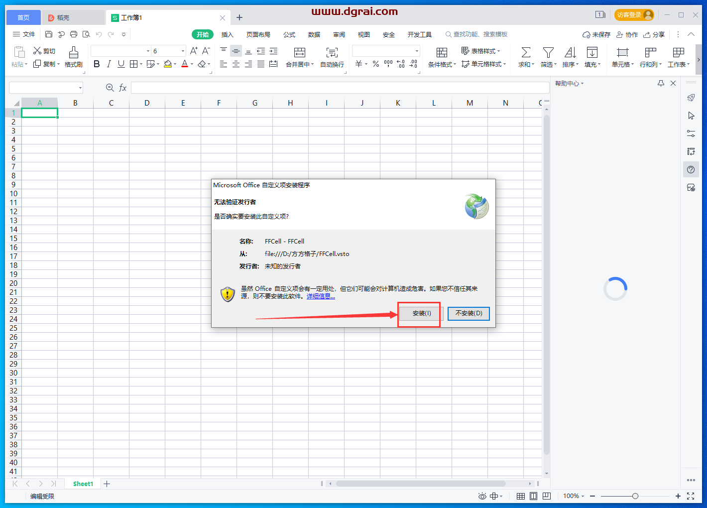The width and height of the screenshot is (707, 508).
Task: Click the Don't Install (不安装) button
Action: tap(469, 313)
